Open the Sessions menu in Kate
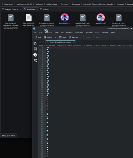 tap(89, 32)
